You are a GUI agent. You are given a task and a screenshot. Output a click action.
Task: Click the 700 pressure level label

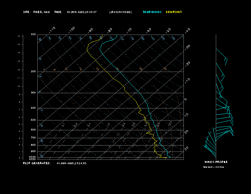pos(33,138)
